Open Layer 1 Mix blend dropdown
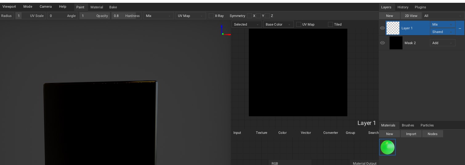Screen dimensions: 465x165 443,24
